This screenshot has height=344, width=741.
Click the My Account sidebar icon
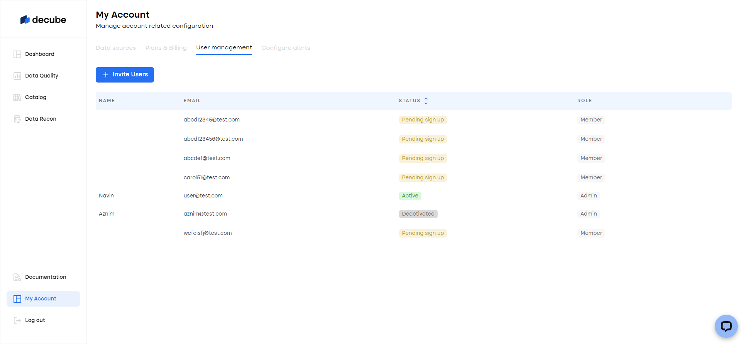point(17,299)
